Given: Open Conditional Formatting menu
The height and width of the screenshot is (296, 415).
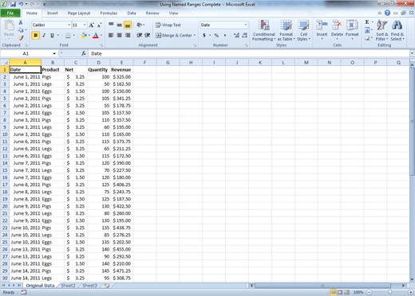Looking at the screenshot, I should pos(264,30).
